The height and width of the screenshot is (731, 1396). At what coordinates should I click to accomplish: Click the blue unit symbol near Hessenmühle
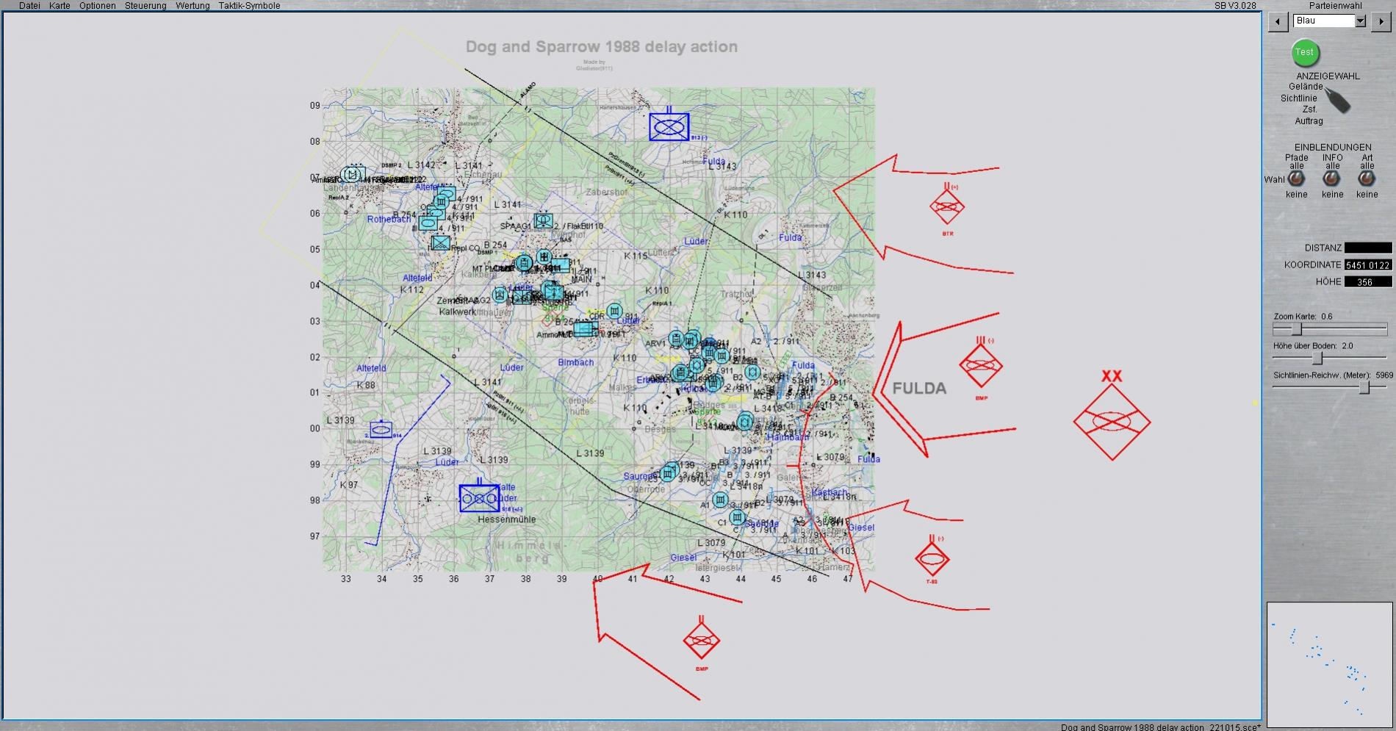click(x=479, y=498)
